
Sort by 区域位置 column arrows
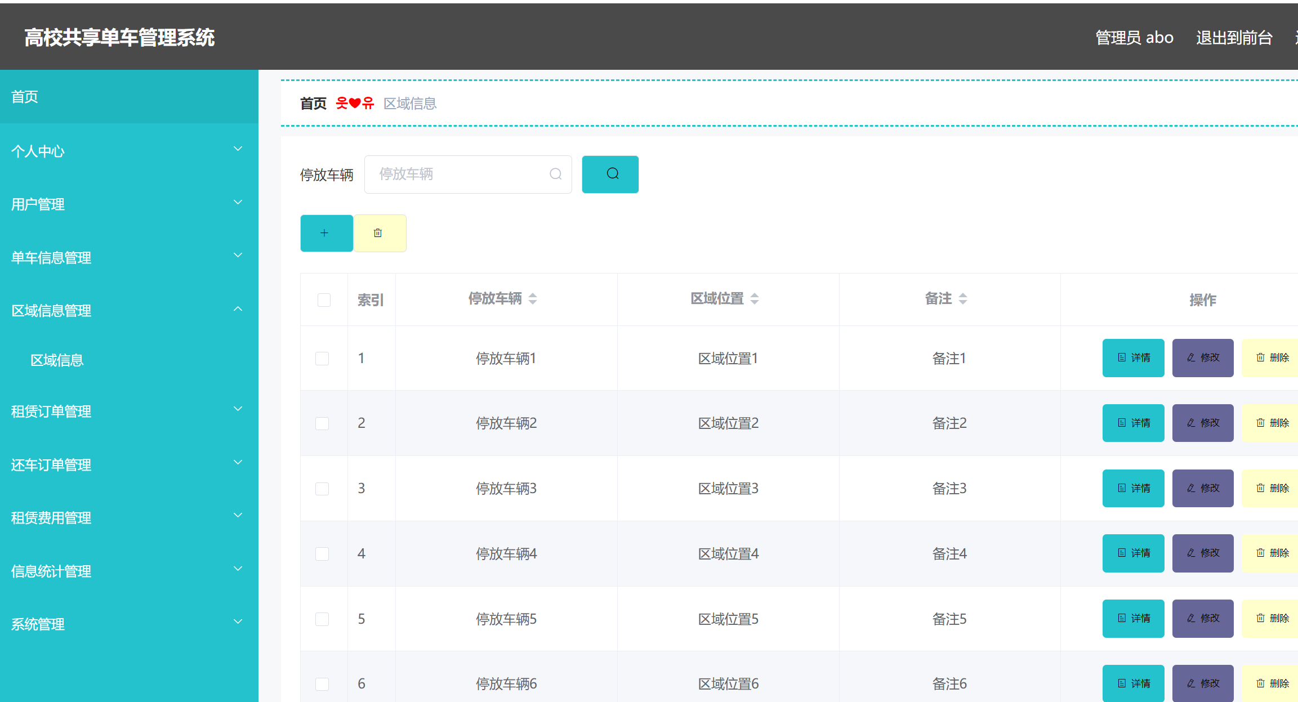[755, 299]
